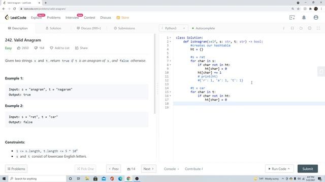Viewport: 325px width, 182px height.
Task: Place cursor on empty editor line 18
Action: pos(249,104)
